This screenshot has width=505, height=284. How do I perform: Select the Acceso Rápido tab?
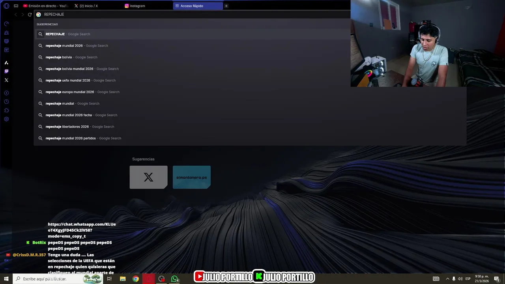pyautogui.click(x=198, y=6)
